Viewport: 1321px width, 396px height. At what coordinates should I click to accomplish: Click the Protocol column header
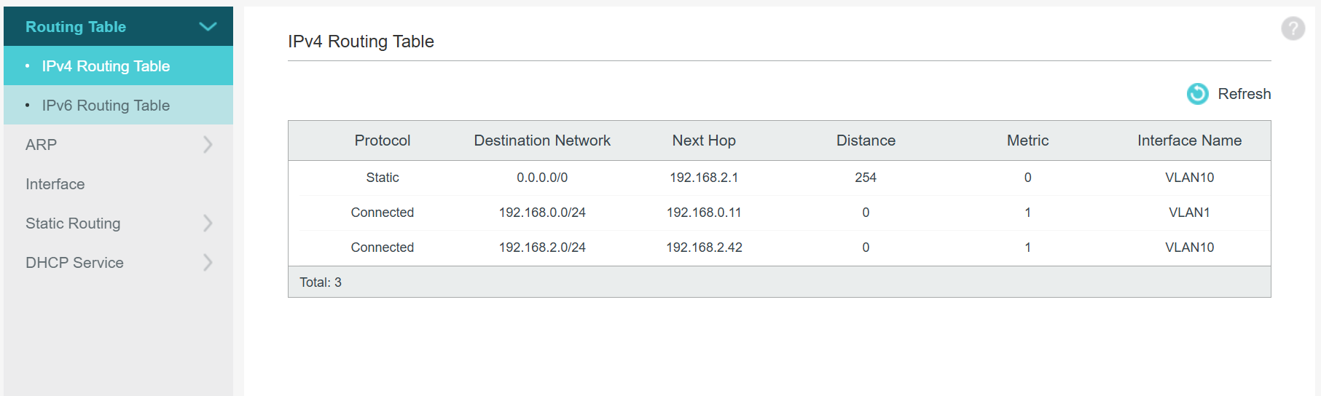tap(382, 140)
